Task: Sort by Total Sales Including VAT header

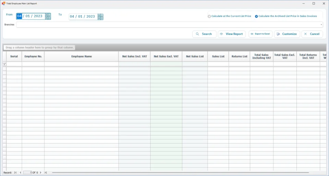Action: pos(261,56)
